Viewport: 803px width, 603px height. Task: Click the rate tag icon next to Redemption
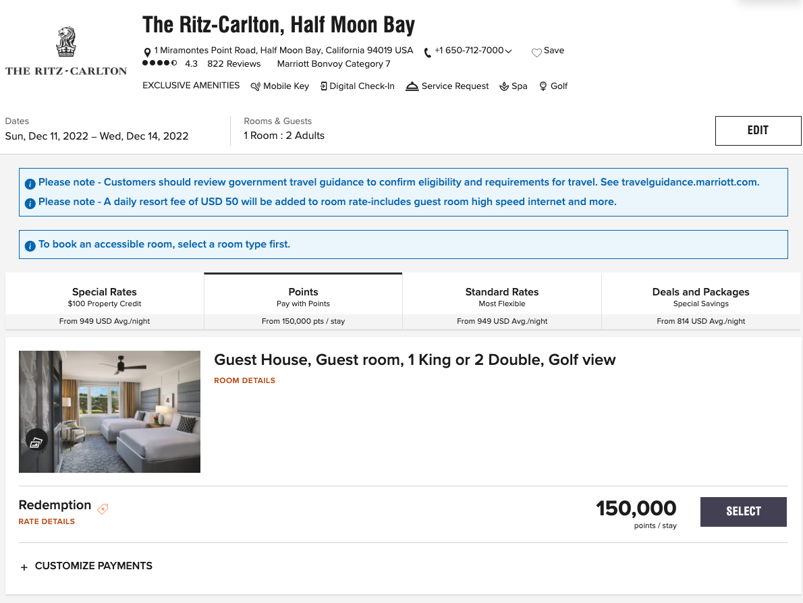[x=103, y=509]
